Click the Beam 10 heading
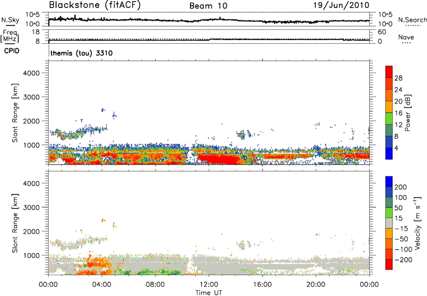 pos(208,6)
